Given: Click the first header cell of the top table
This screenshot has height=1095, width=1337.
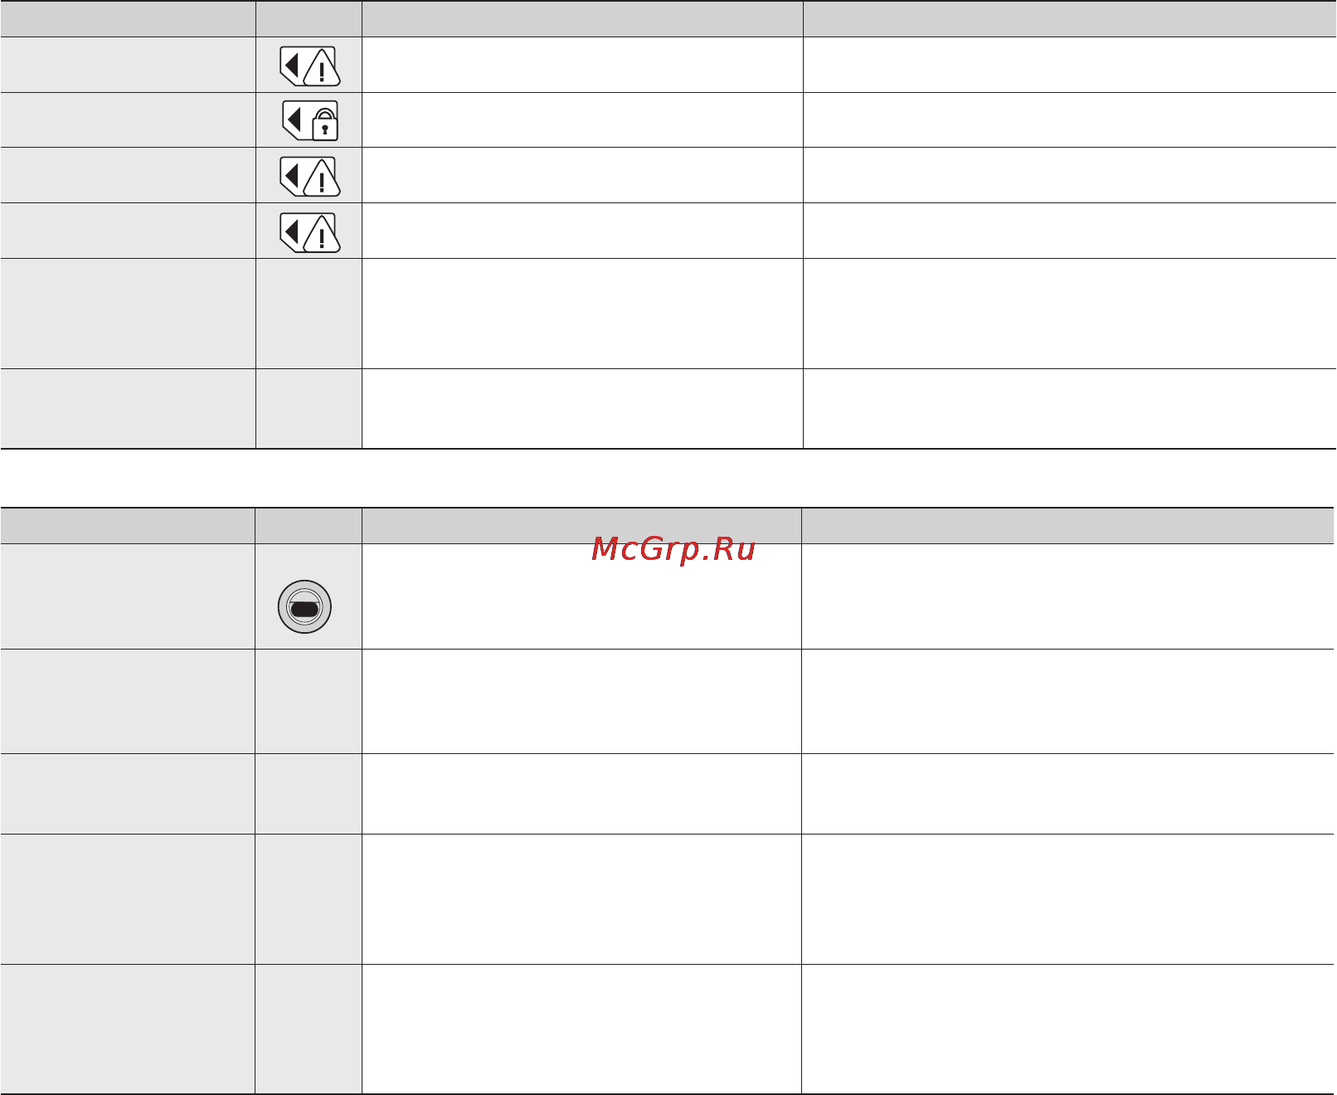Looking at the screenshot, I should [x=128, y=18].
